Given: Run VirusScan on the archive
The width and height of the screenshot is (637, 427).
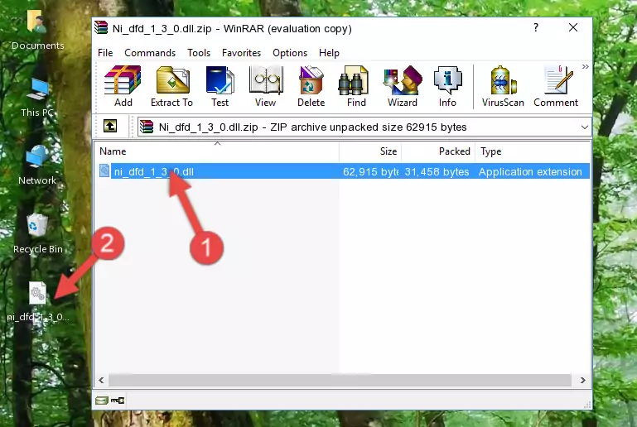Looking at the screenshot, I should click(503, 86).
